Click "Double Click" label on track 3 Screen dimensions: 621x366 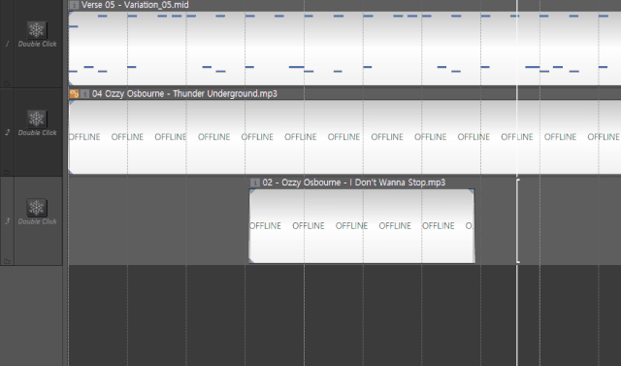tap(37, 221)
